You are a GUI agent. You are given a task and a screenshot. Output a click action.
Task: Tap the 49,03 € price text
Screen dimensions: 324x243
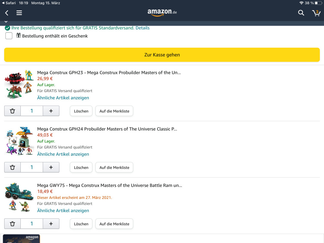45,135
